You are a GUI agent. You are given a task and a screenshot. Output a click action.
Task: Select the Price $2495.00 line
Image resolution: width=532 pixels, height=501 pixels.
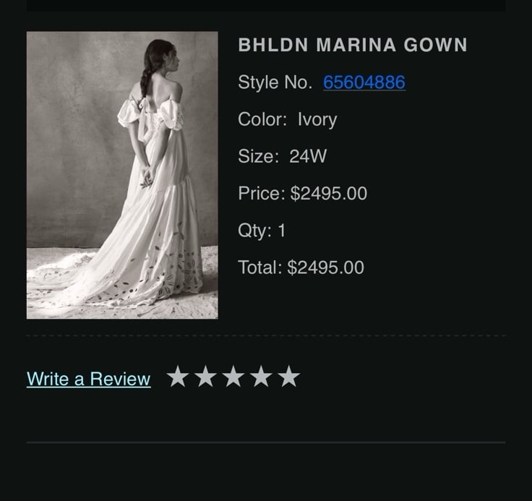tap(303, 193)
